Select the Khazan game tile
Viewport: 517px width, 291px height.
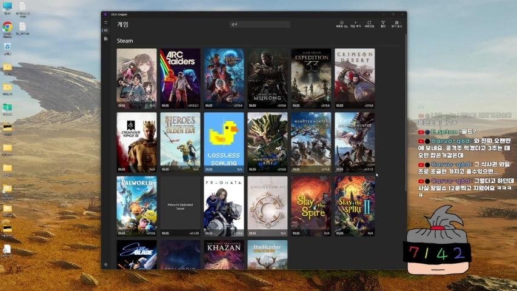(224, 255)
